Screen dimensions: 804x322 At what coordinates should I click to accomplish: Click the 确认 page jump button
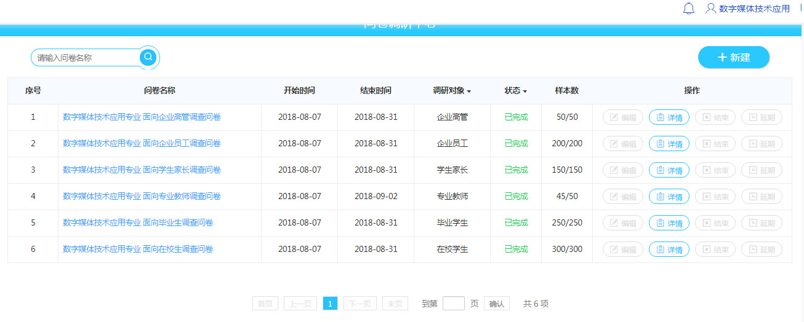tap(496, 304)
